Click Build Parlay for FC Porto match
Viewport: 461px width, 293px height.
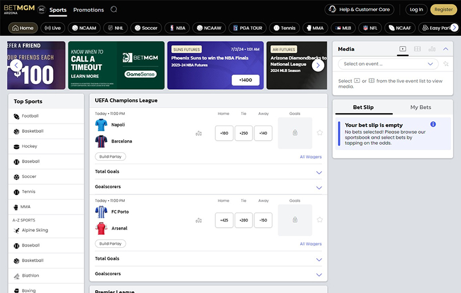click(111, 244)
